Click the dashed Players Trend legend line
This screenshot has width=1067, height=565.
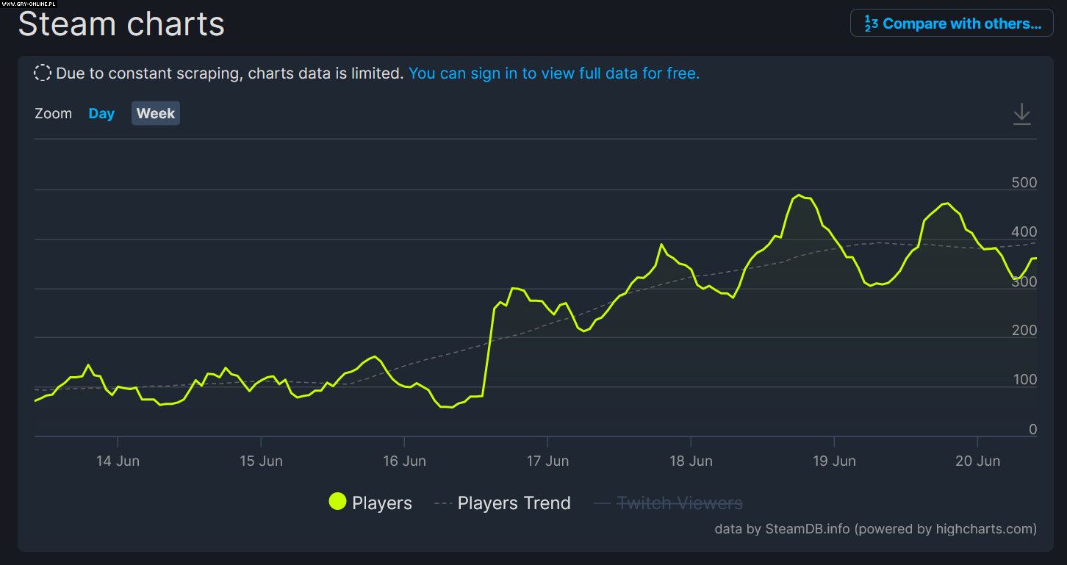pos(442,503)
